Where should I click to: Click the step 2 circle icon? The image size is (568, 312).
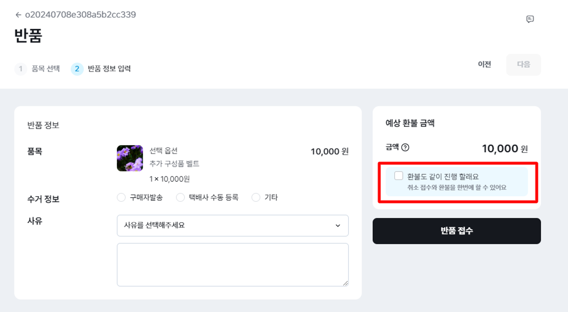point(77,69)
